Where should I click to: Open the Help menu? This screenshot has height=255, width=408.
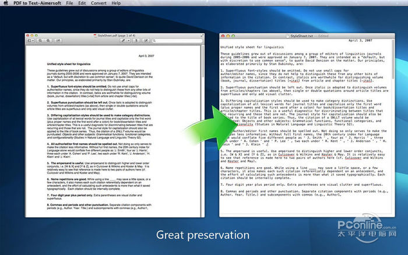click(116, 3)
